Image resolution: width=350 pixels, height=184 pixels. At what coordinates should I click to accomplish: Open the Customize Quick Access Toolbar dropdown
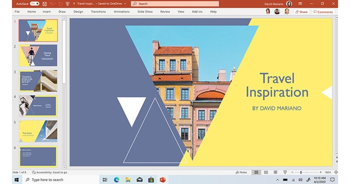click(74, 4)
